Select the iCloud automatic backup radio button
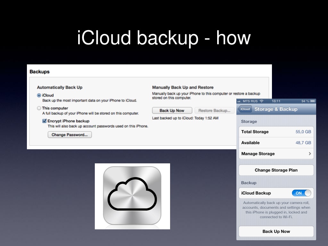This screenshot has width=328, height=246. [x=39, y=95]
